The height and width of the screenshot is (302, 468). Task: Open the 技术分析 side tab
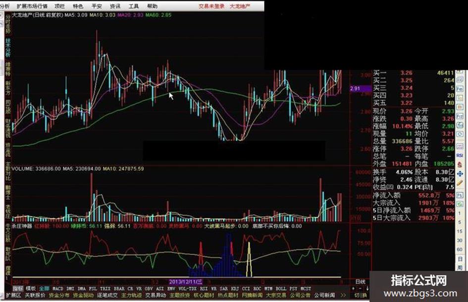click(8, 48)
